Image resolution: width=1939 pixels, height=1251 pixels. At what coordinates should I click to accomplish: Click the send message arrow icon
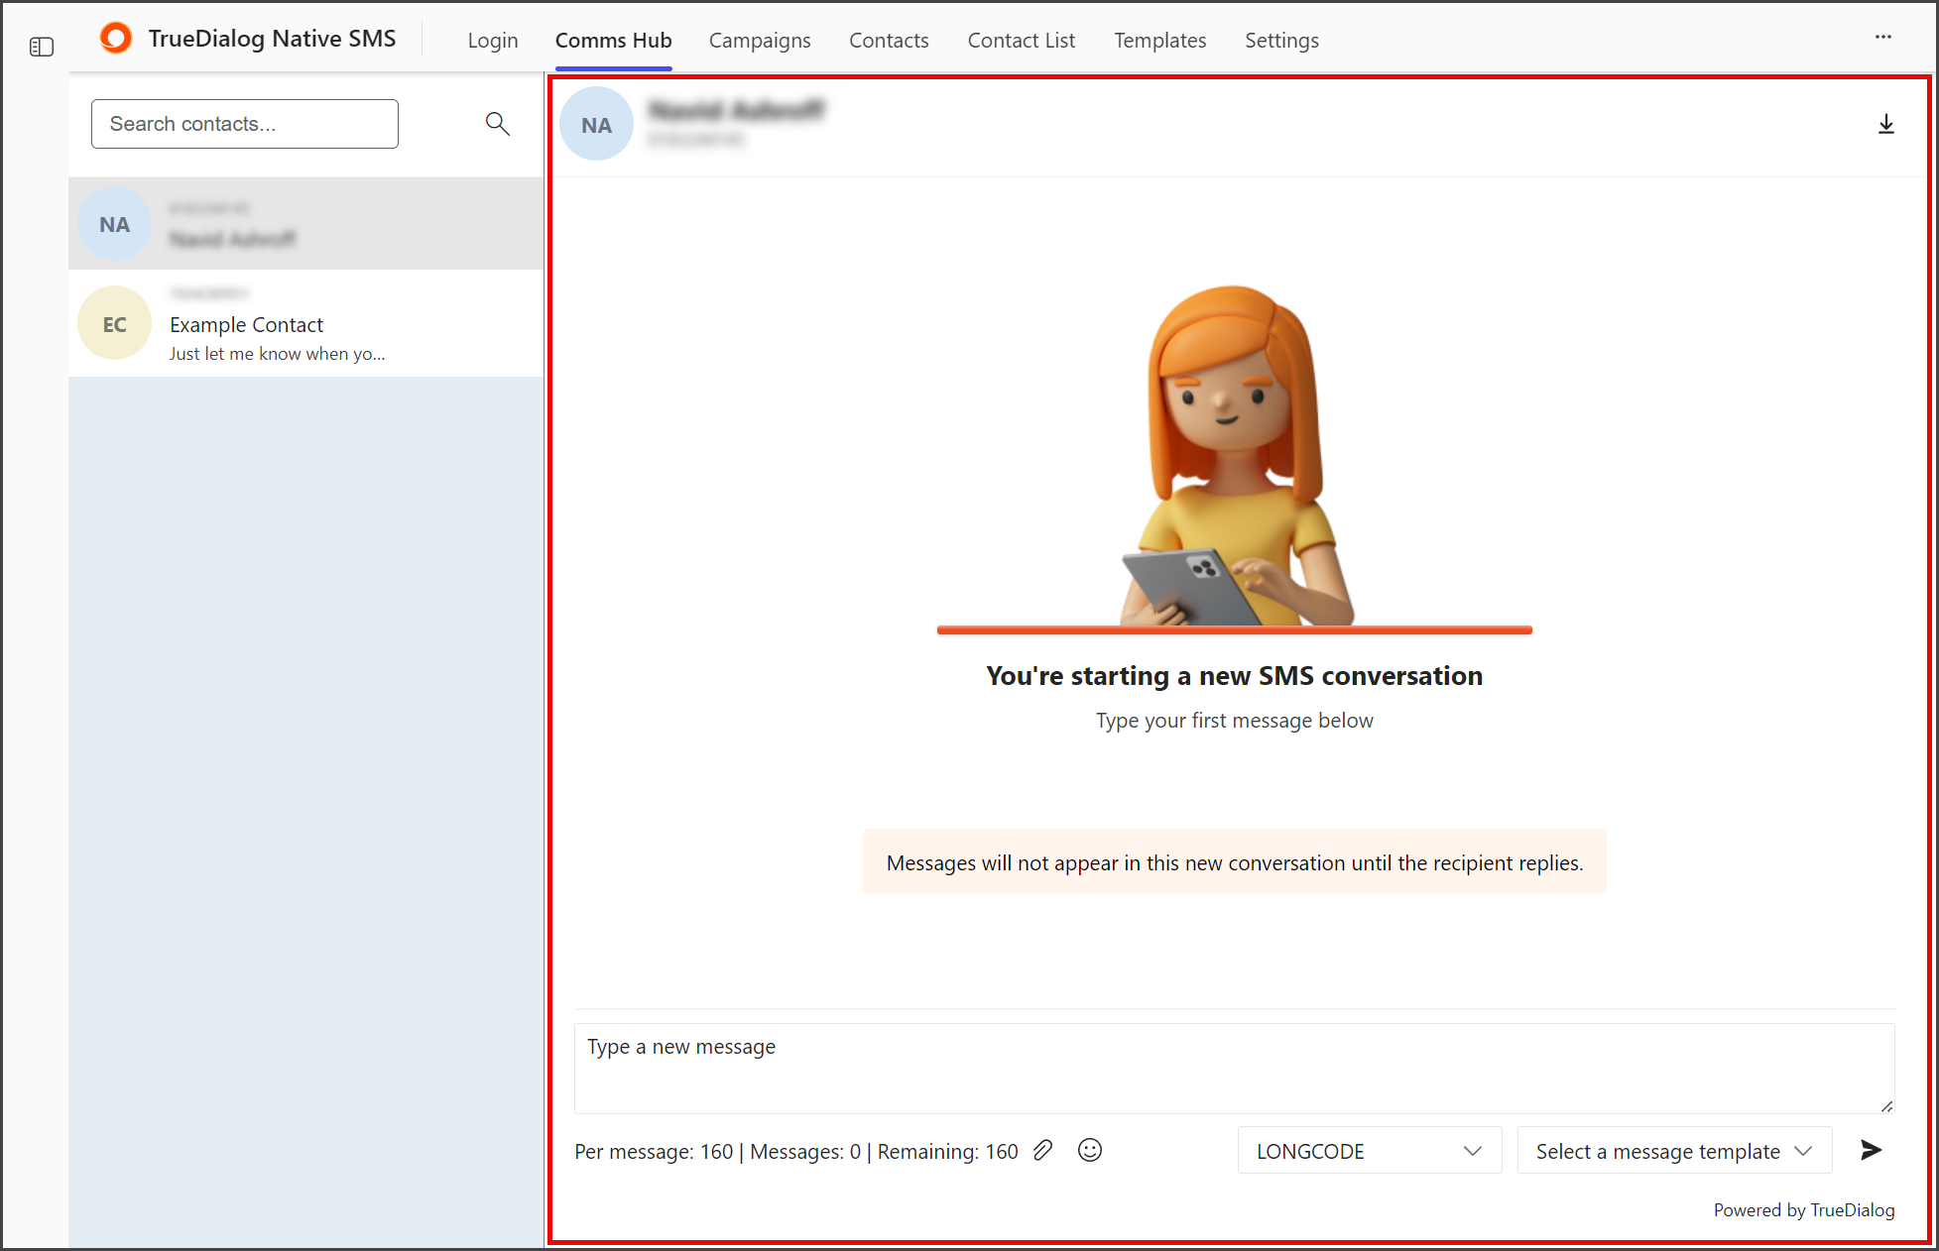pos(1871,1150)
